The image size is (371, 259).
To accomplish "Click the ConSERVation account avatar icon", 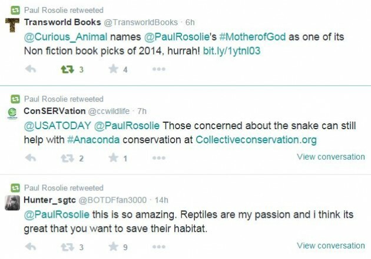I will coord(12,113).
